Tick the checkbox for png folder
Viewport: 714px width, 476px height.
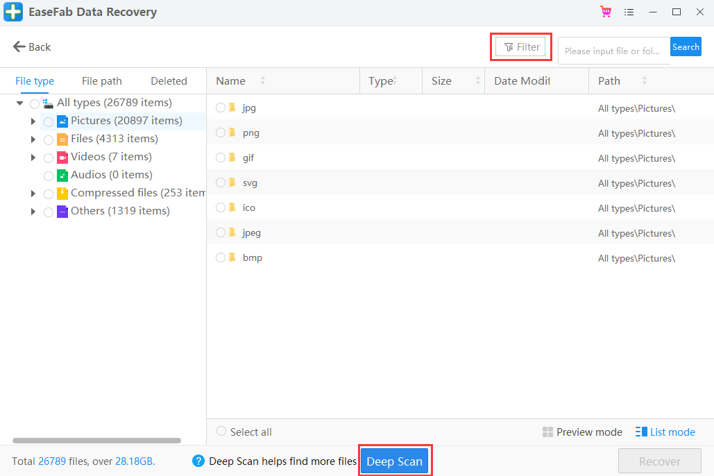point(221,133)
